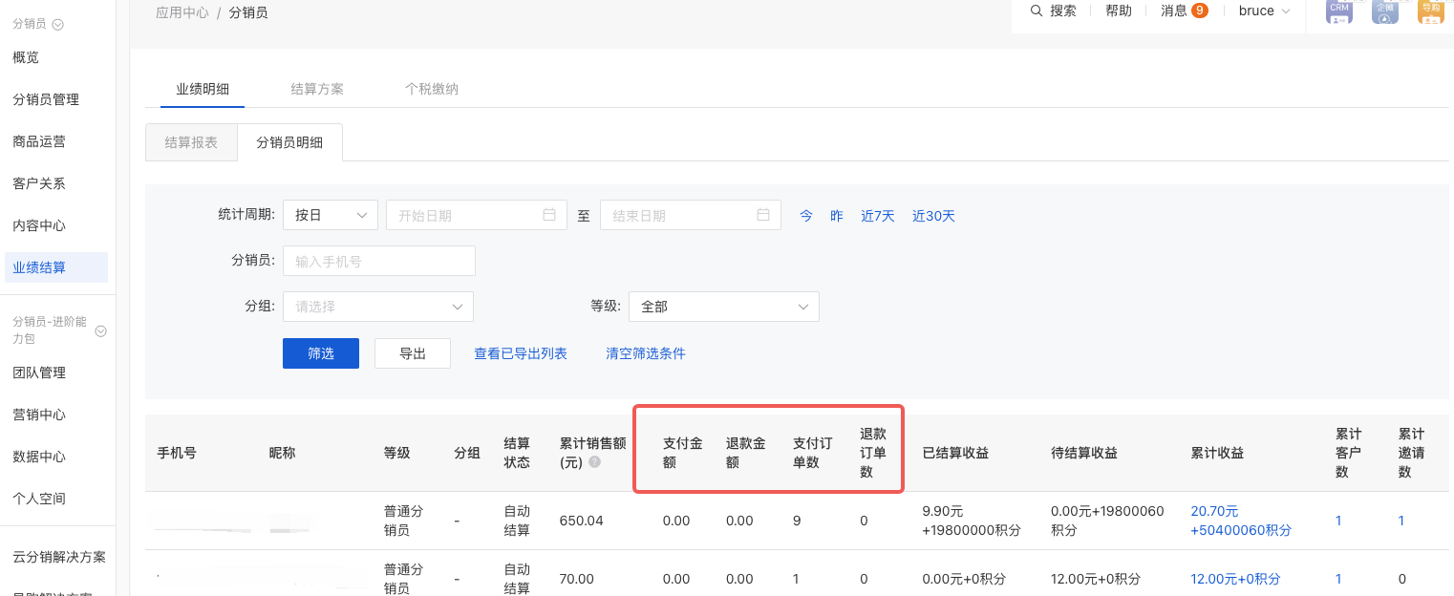Open the end date calendar icon
This screenshot has width=1454, height=596.
tap(763, 215)
